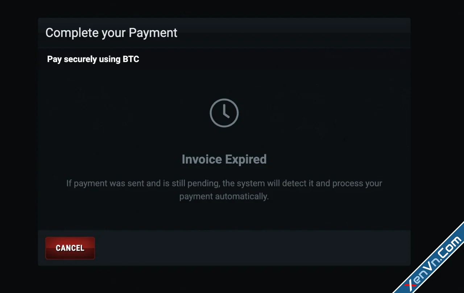Click the divider line under the payment title
Viewport: 464px width, 293px height.
point(224,47)
